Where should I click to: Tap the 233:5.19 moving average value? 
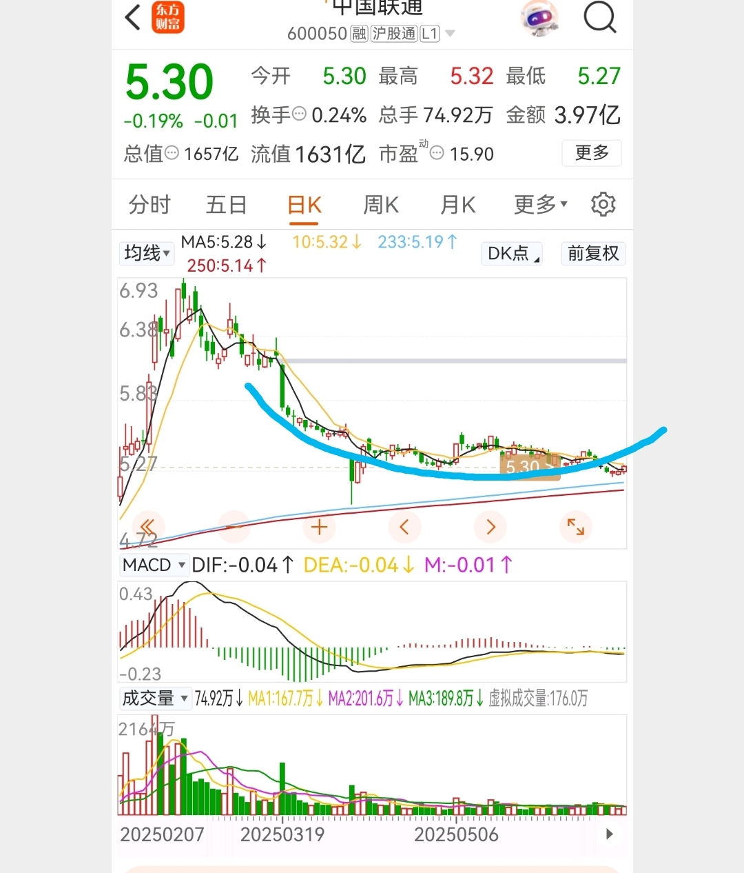point(417,242)
